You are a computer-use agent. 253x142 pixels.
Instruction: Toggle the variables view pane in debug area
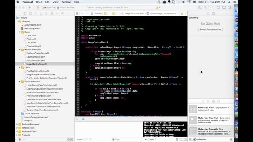point(182,139)
